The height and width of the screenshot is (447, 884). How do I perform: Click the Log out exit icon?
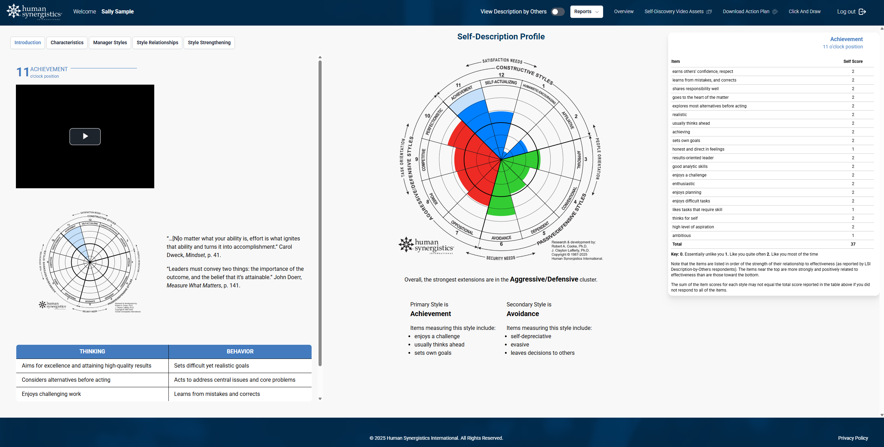click(863, 11)
